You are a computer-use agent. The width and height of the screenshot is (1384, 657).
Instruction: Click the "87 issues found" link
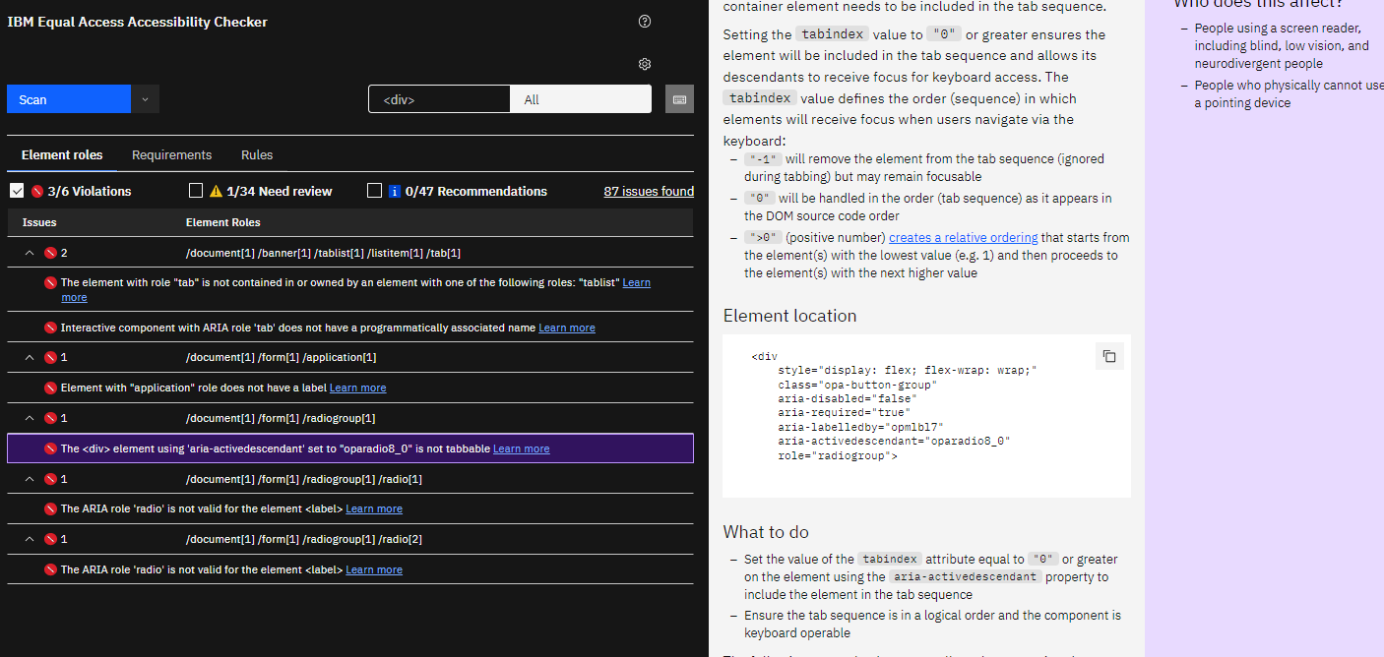pos(649,192)
